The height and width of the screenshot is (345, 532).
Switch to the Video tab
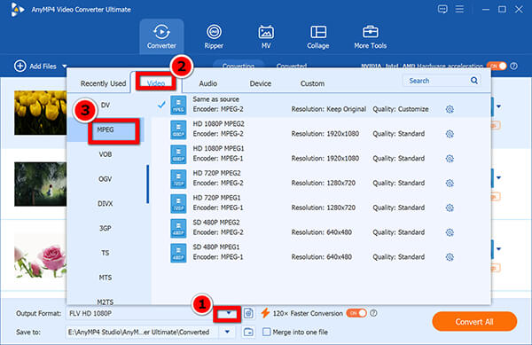(x=156, y=83)
